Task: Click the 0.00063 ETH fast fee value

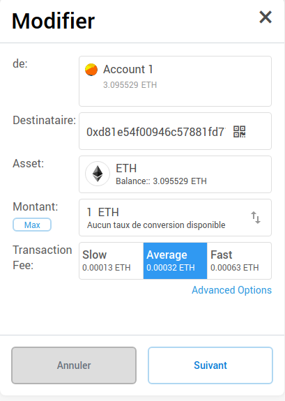Action: click(235, 268)
